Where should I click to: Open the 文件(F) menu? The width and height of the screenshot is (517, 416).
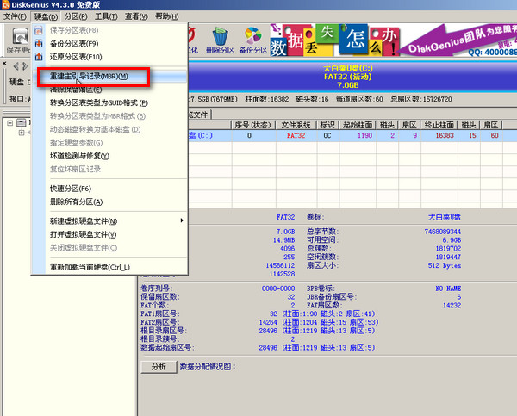click(15, 16)
